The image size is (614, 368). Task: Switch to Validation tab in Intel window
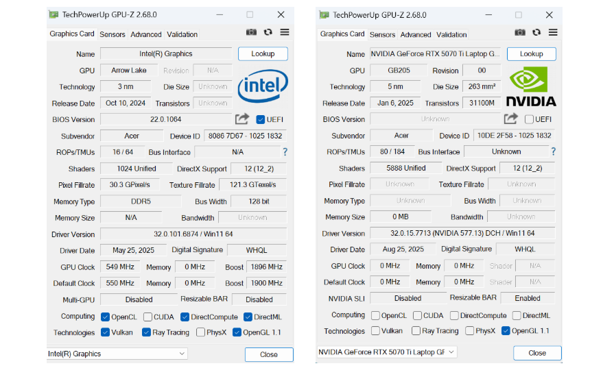(182, 34)
